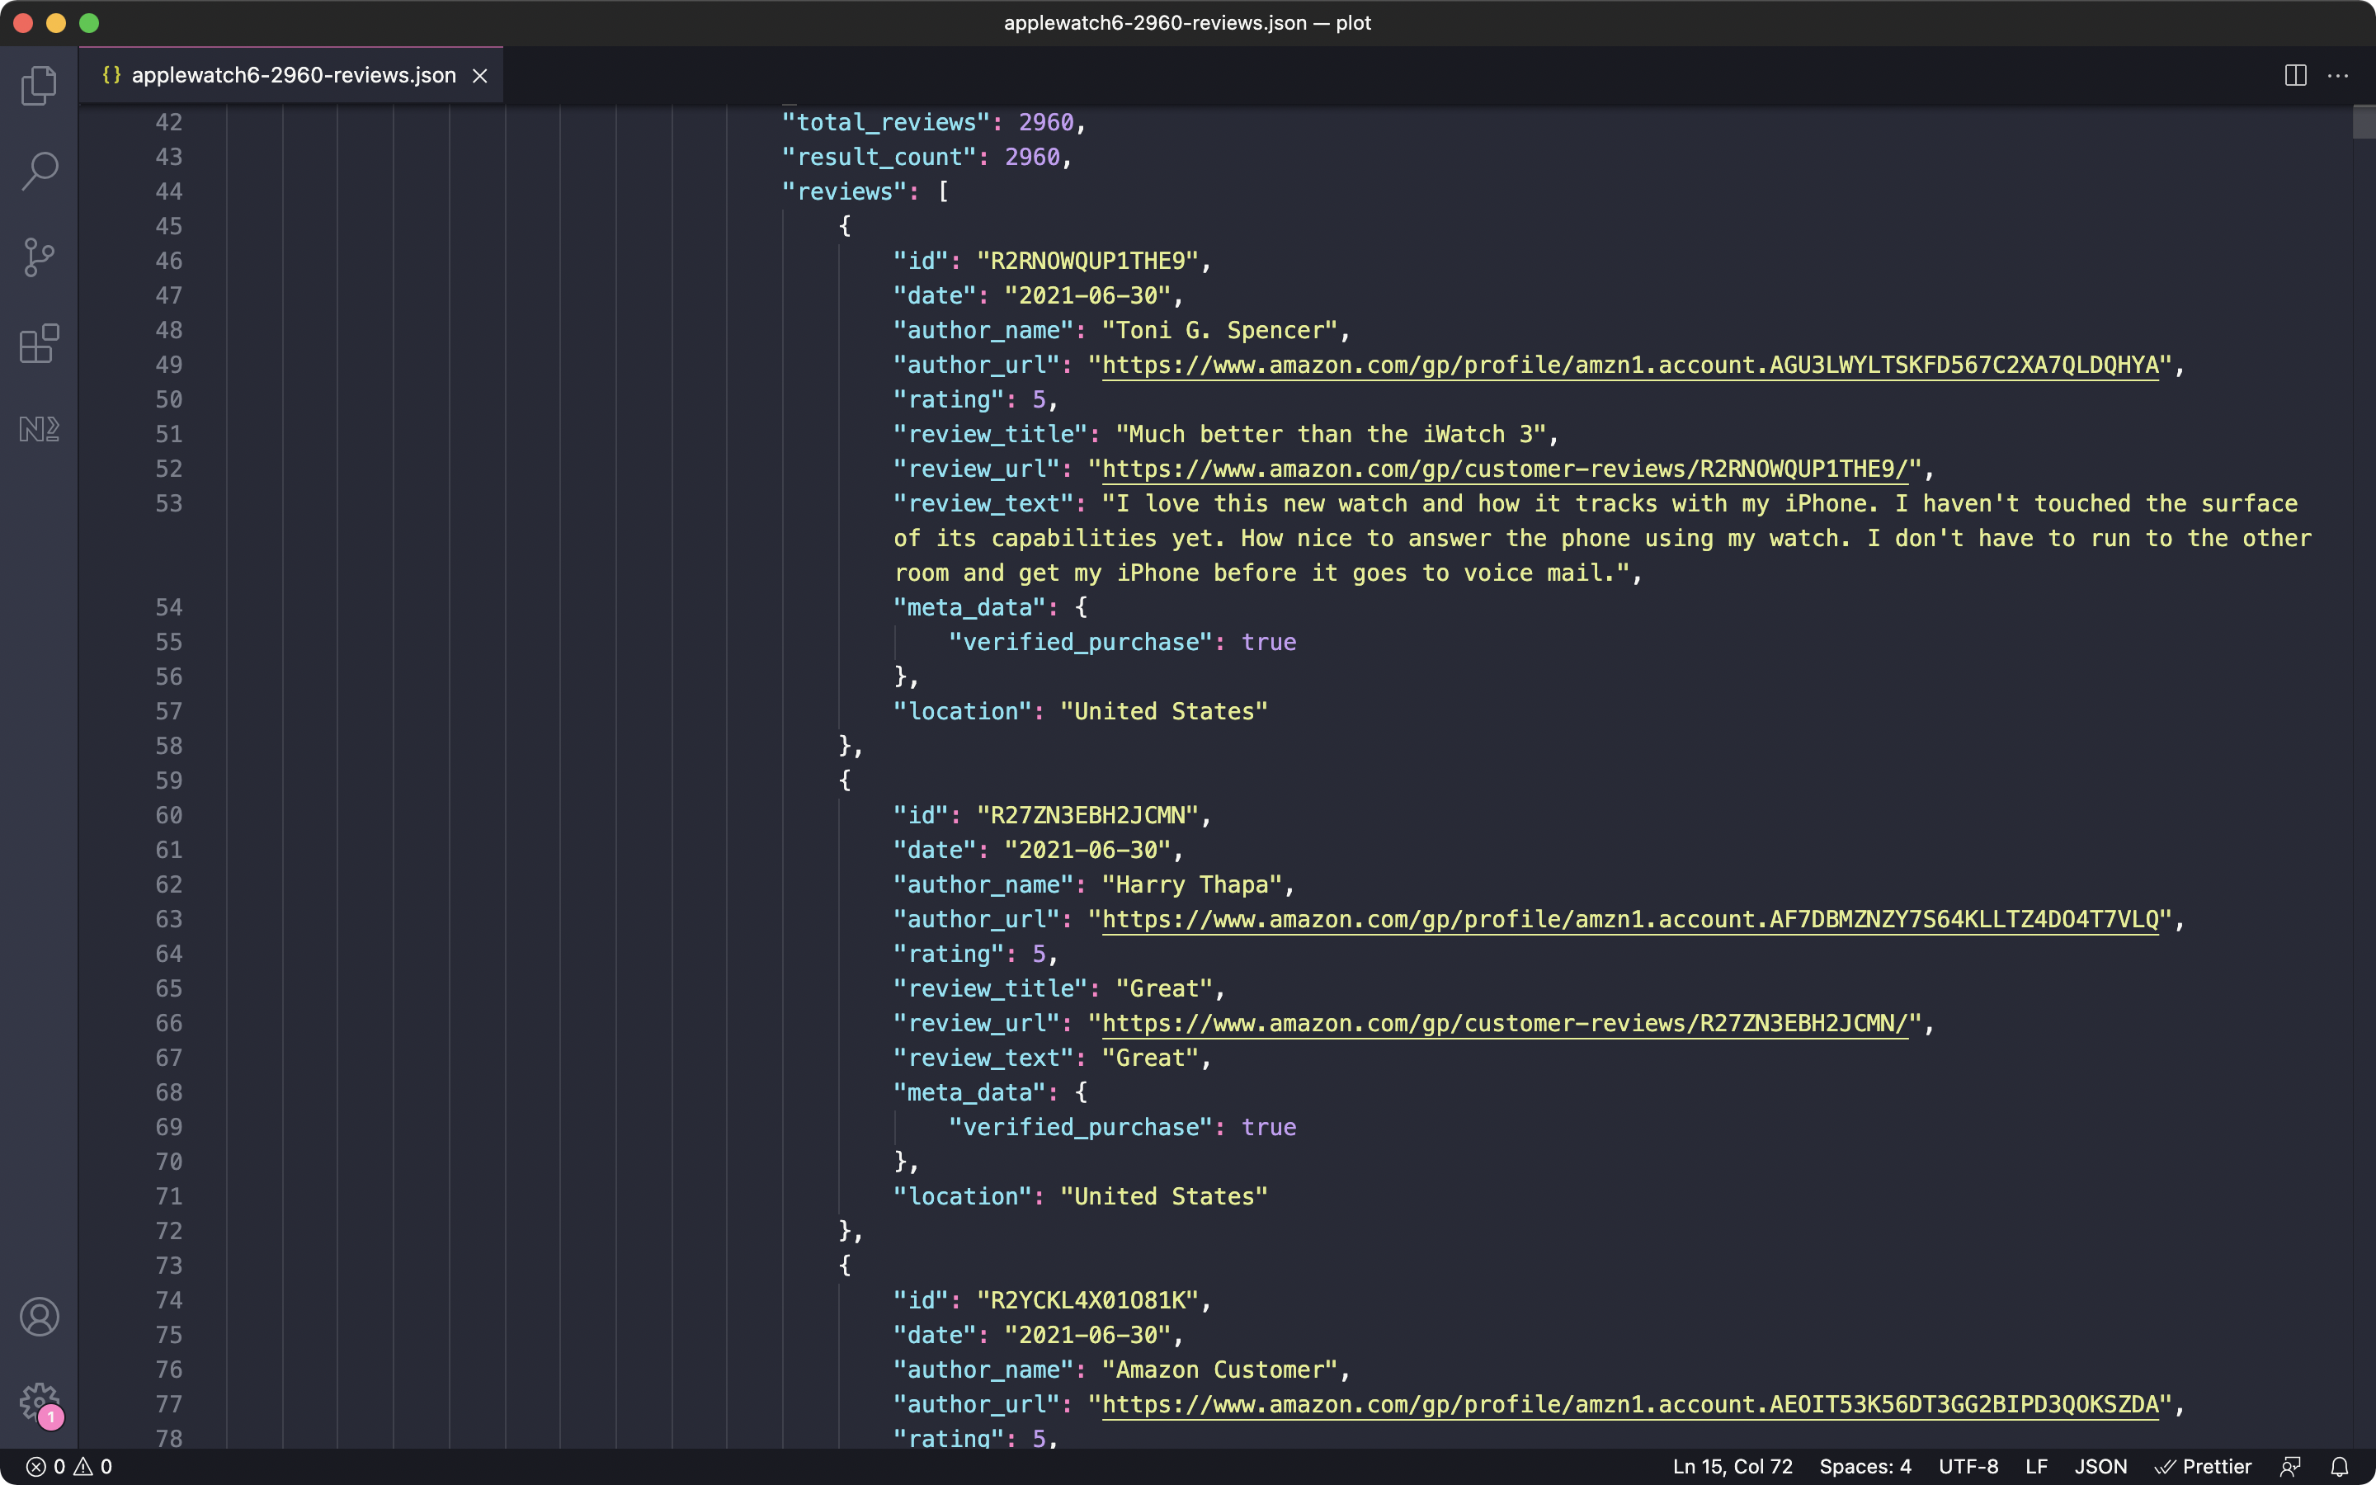Open the notifications bell in status bar
The height and width of the screenshot is (1485, 2376).
(x=2340, y=1466)
